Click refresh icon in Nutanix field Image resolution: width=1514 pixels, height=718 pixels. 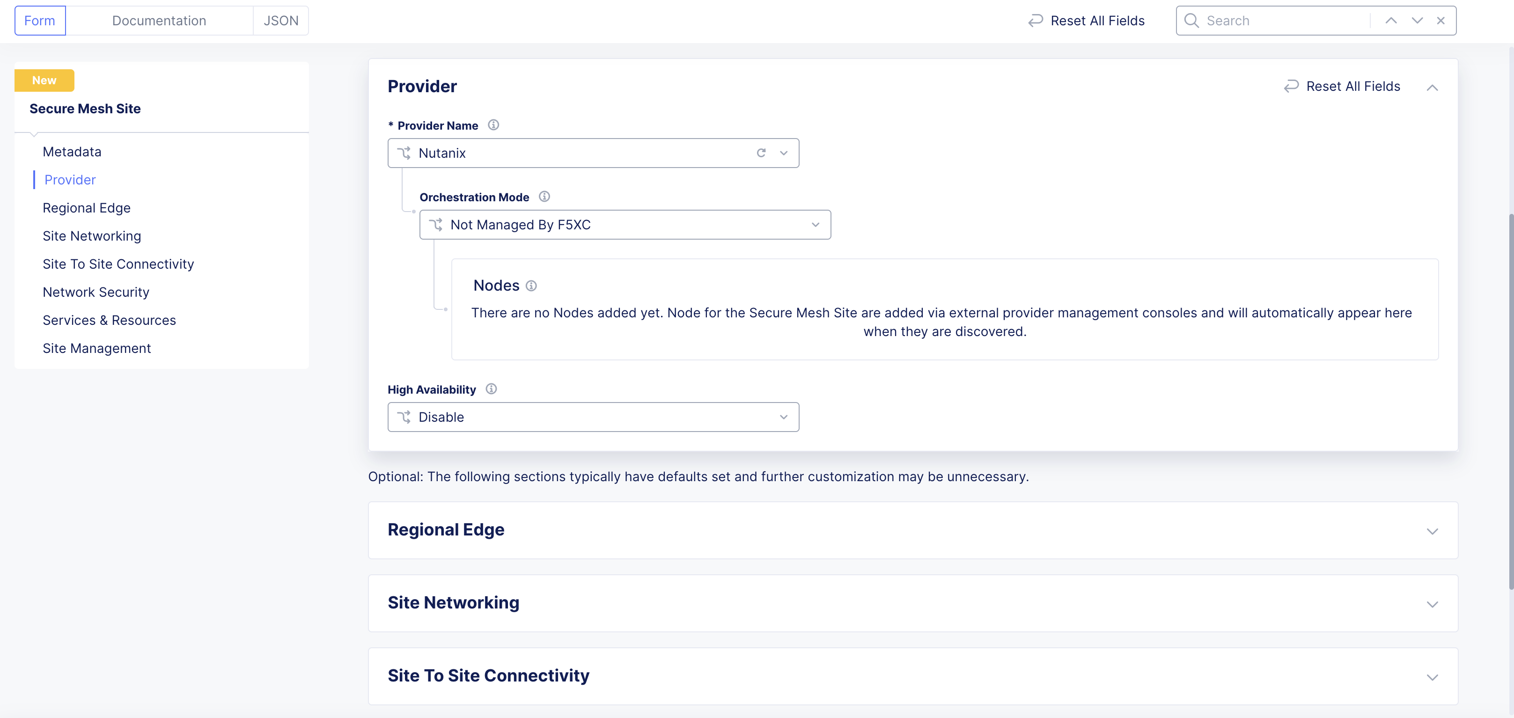[x=761, y=154]
